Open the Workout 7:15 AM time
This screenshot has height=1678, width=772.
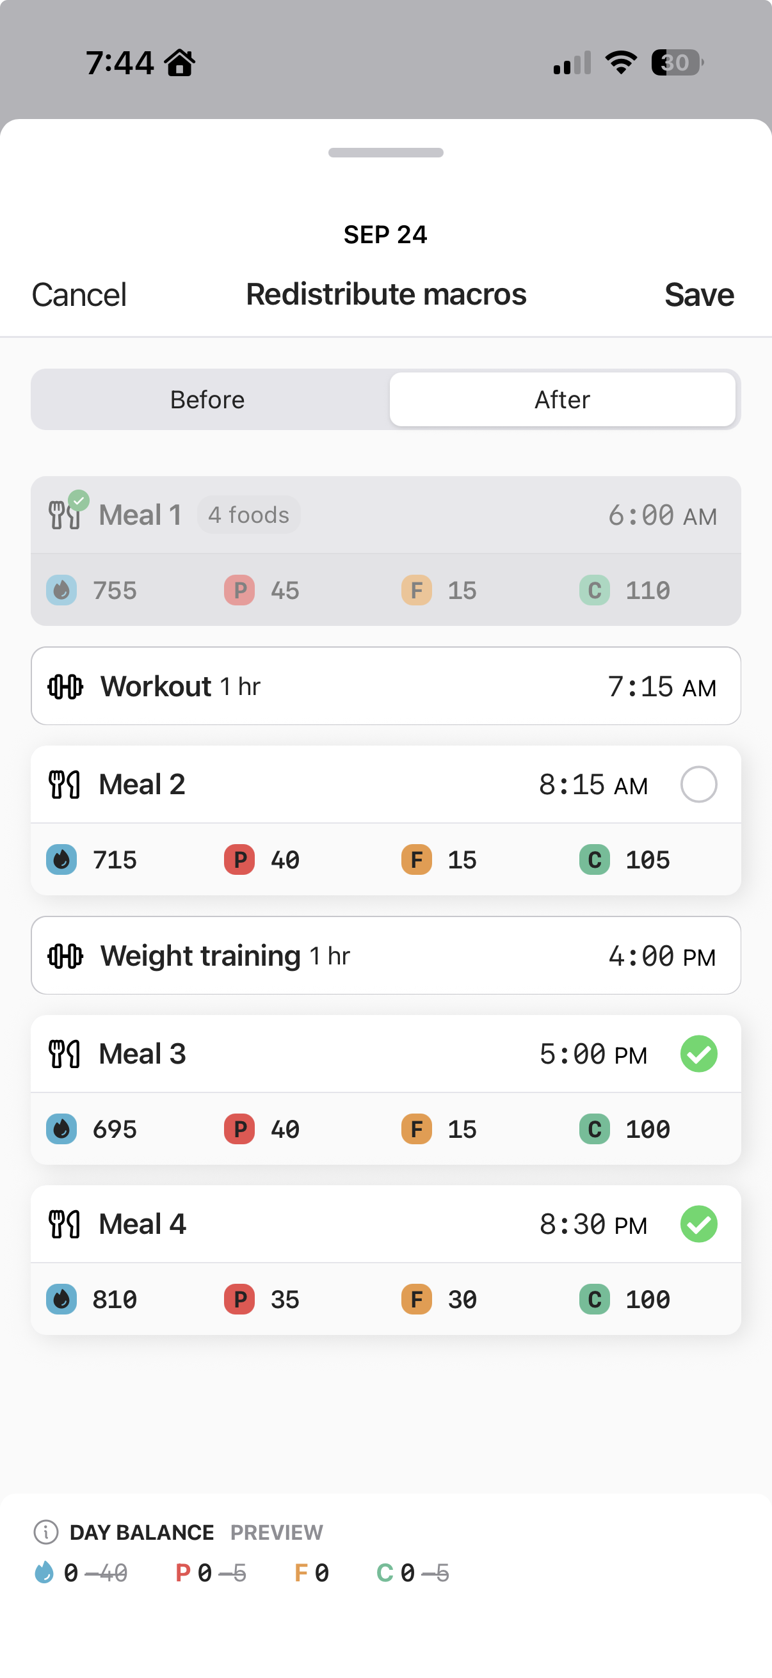point(661,687)
